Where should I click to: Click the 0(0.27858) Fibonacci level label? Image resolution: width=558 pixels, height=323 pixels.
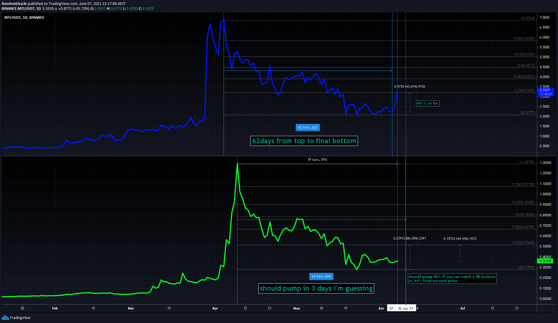[527, 267]
